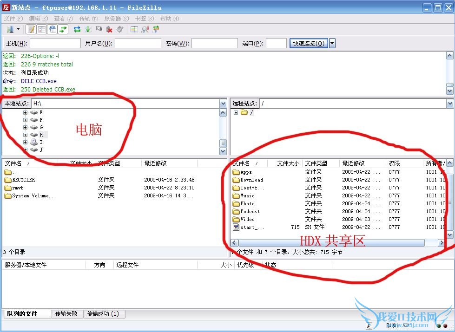Viewport: 455px width, 332px height.
Task: Open the 服务器(S) menu
Action: pos(116,19)
